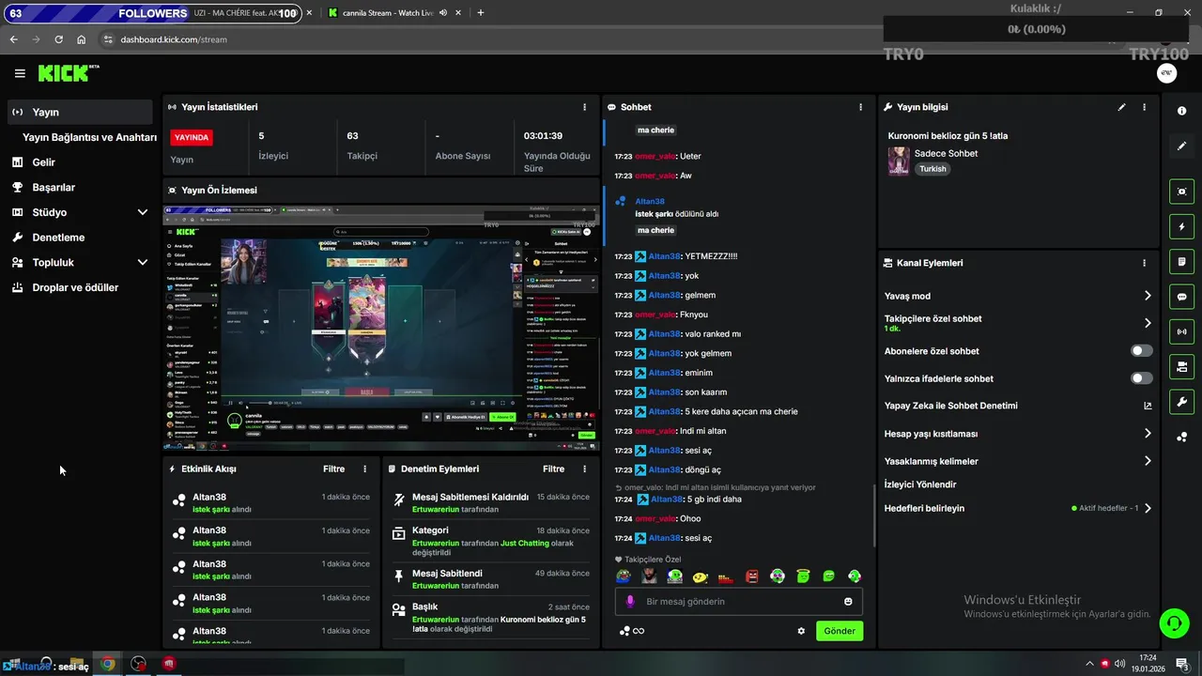Click the volume icon in the system tray

(x=1119, y=664)
